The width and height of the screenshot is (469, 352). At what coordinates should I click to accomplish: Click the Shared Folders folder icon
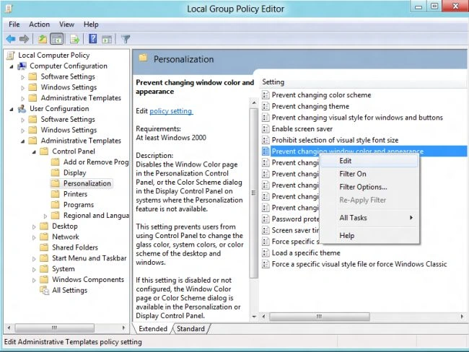pyautogui.click(x=44, y=247)
